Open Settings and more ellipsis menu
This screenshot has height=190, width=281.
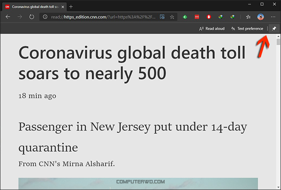click(273, 17)
